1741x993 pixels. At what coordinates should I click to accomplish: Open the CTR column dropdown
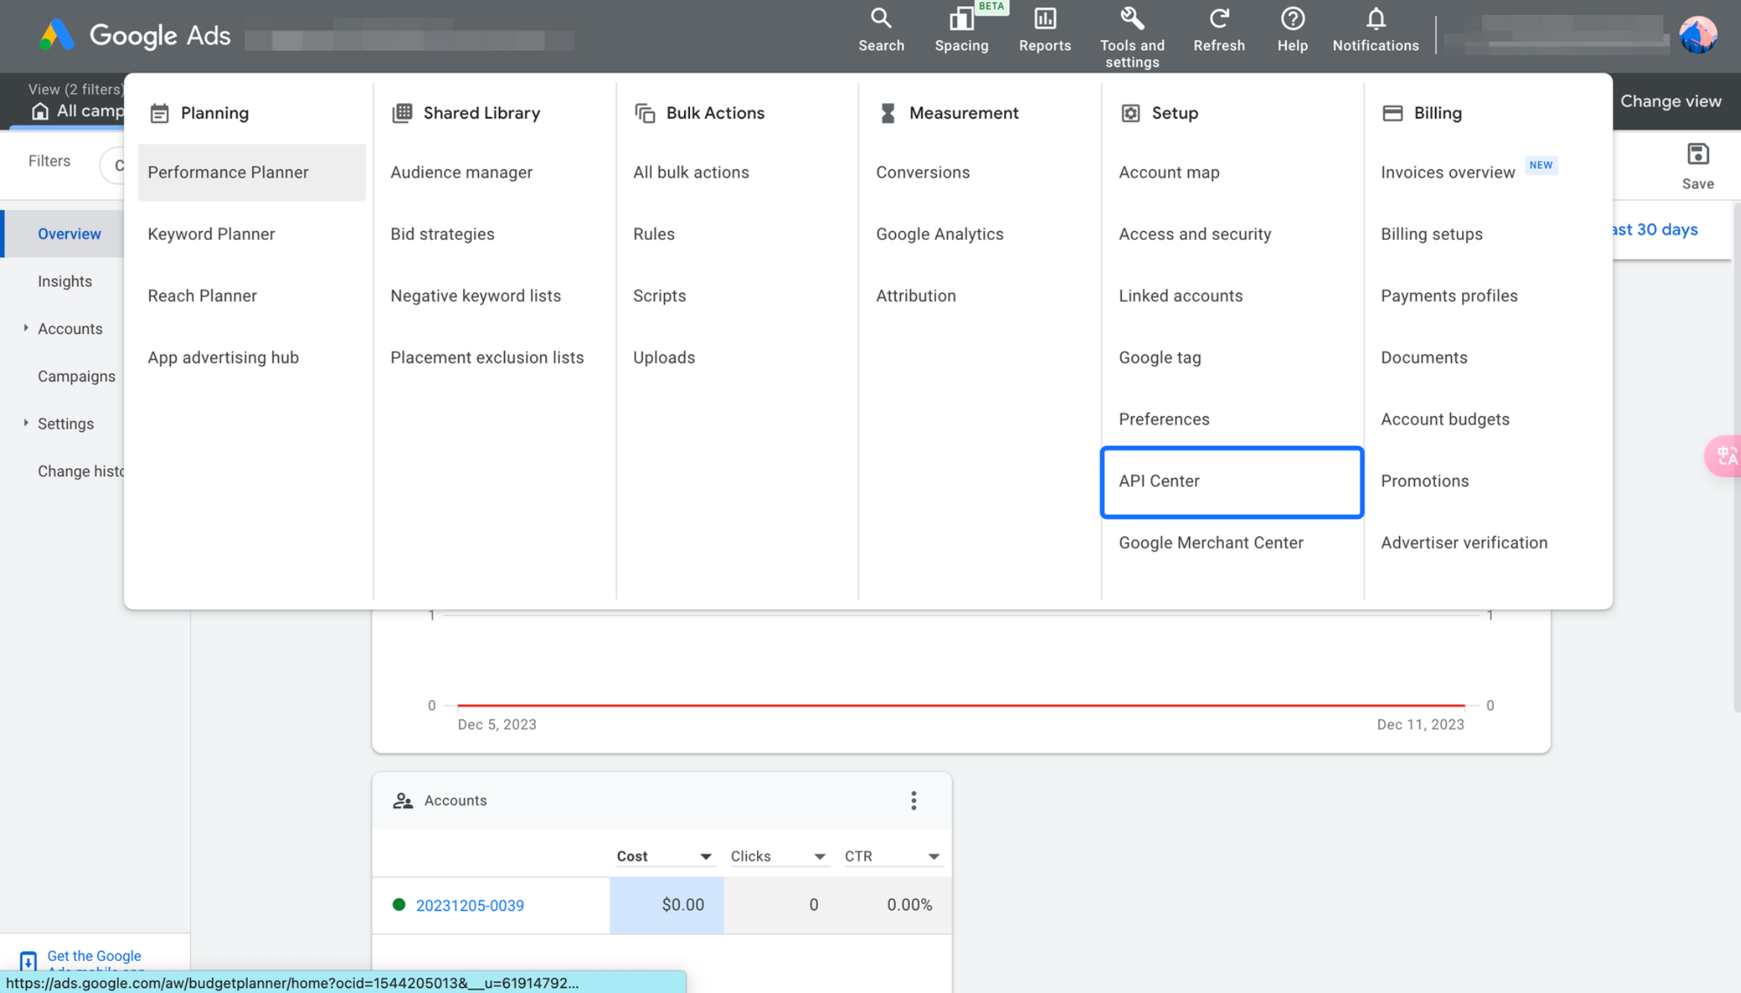tap(933, 857)
